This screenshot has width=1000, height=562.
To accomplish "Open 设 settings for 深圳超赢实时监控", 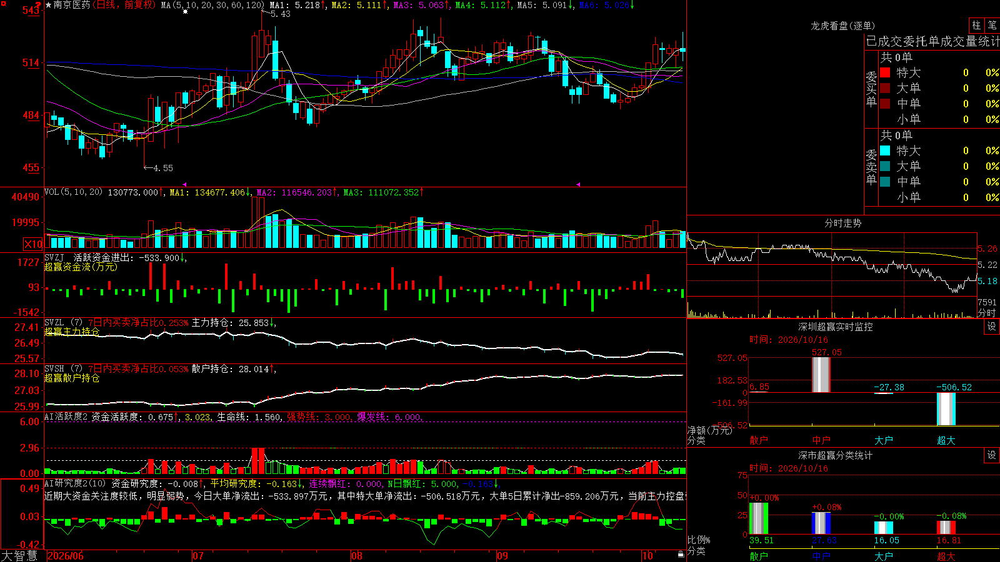I will point(991,327).
